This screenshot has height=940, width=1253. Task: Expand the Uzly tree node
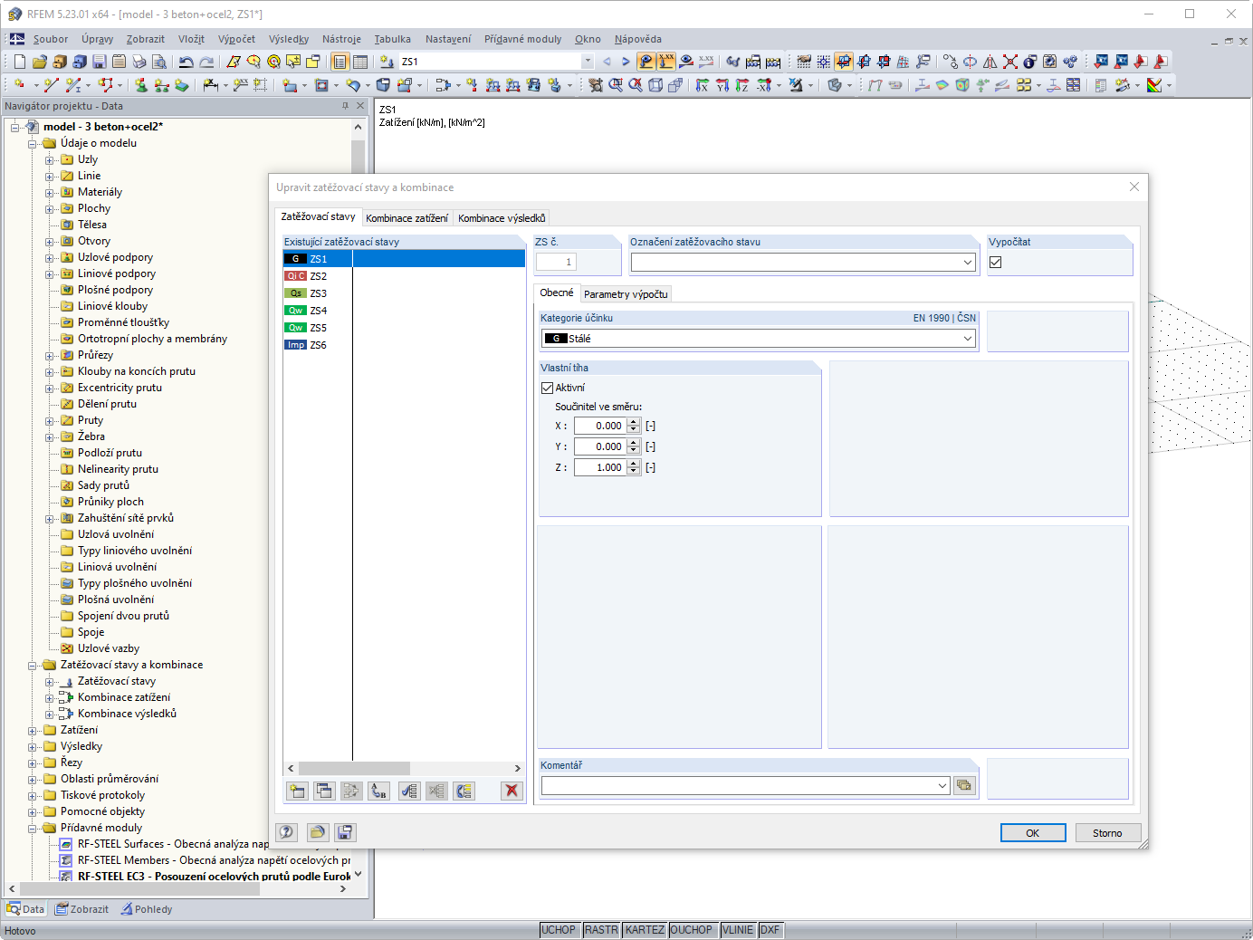[51, 160]
